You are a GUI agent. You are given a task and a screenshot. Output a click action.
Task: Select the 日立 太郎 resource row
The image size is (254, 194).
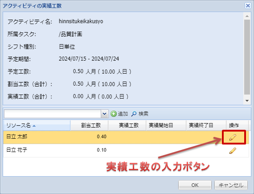coord(126,137)
